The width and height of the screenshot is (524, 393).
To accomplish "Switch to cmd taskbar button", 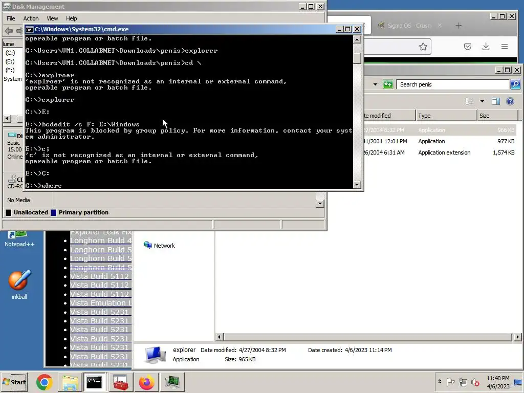I will click(95, 382).
